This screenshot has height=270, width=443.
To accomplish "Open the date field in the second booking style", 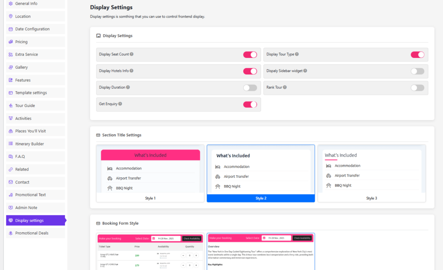I will pyautogui.click(x=276, y=238).
